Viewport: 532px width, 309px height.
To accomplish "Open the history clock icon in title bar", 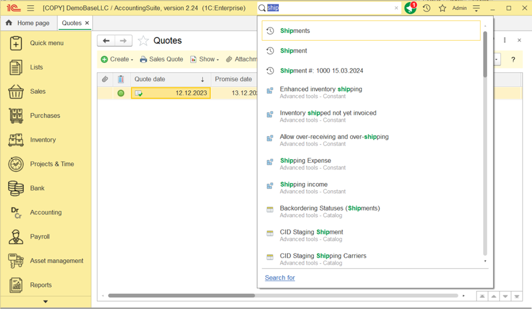I will [x=427, y=8].
